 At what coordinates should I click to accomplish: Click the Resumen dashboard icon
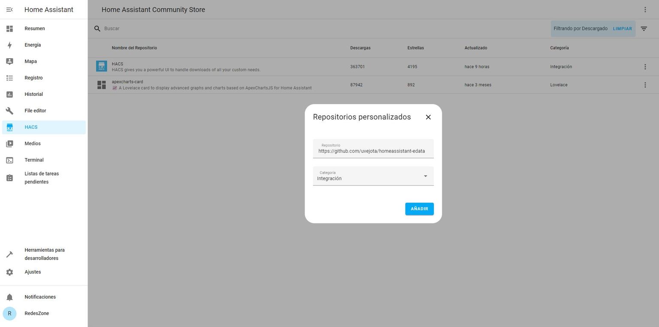[x=9, y=29]
